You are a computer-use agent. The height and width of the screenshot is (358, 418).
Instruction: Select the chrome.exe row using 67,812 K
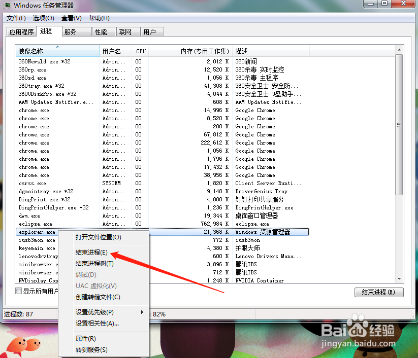[163, 135]
